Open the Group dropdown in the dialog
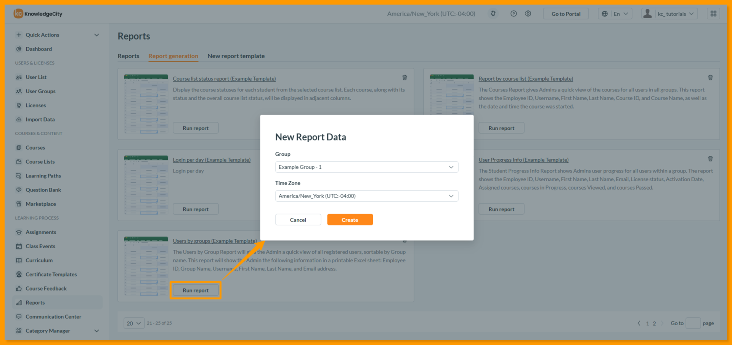Image resolution: width=732 pixels, height=345 pixels. click(366, 167)
